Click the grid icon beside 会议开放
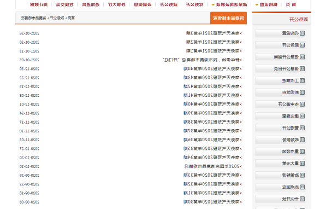This screenshot has width=320, height=209. pos(302,199)
